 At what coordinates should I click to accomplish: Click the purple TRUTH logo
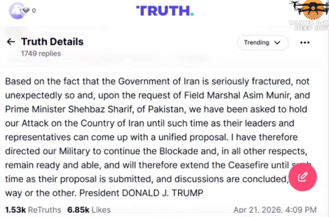tap(165, 11)
